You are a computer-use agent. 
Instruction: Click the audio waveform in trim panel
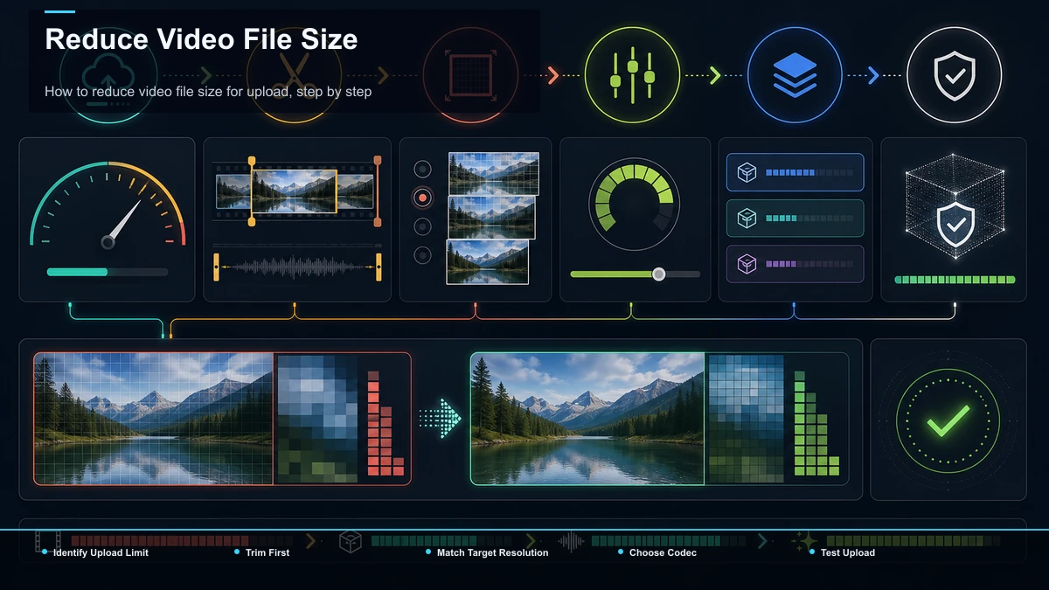[297, 267]
